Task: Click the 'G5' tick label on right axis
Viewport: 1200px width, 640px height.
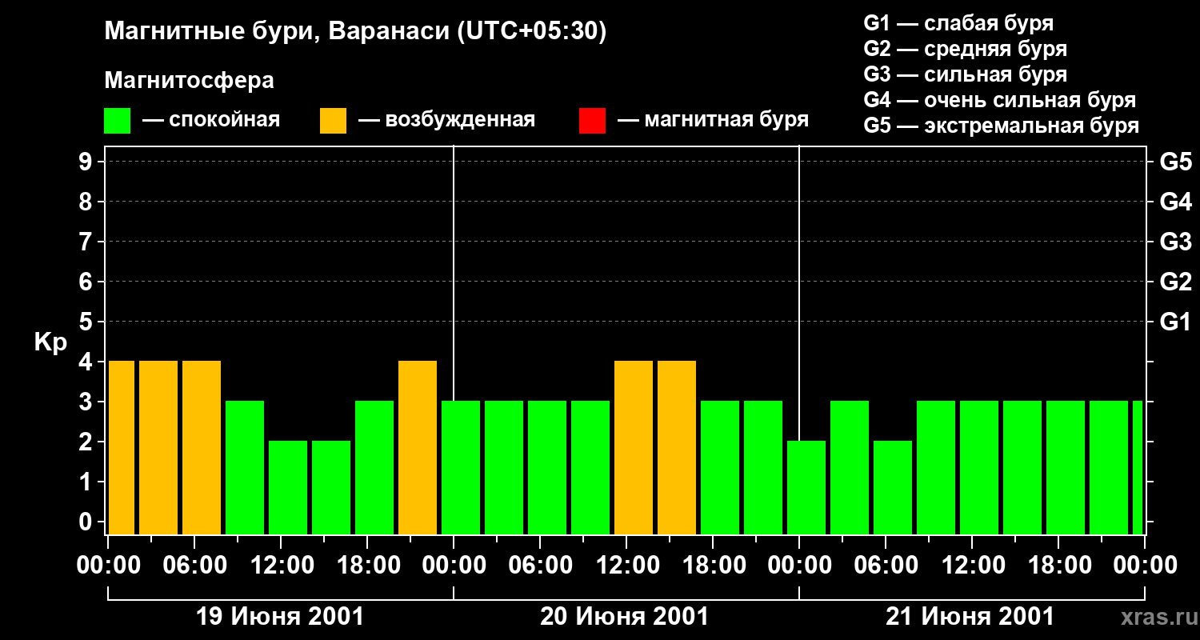Action: 1175,162
